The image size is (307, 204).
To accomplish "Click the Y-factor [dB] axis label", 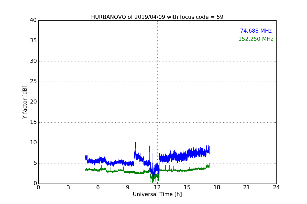I will click(x=25, y=102).
